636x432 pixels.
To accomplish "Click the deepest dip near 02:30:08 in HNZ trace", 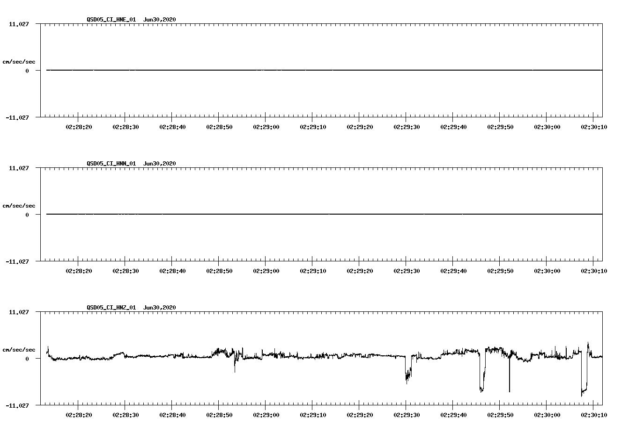I will pos(584,374).
